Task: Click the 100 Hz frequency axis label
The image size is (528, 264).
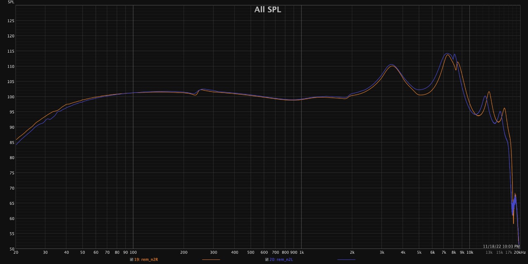Action: click(x=133, y=252)
